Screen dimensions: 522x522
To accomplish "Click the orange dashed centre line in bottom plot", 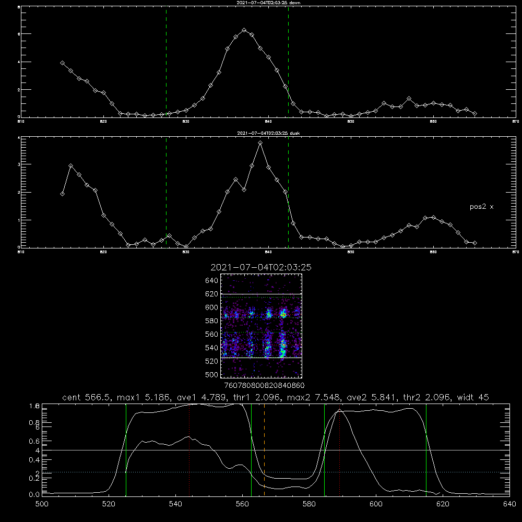I will (264, 450).
